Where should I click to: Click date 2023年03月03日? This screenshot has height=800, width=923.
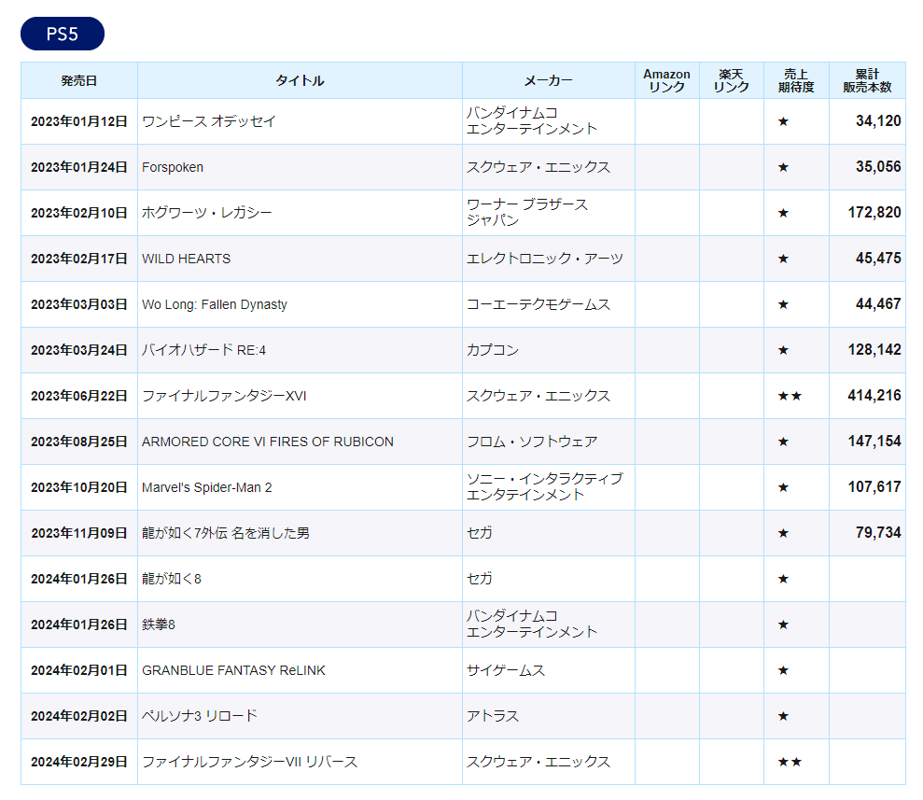tap(79, 304)
